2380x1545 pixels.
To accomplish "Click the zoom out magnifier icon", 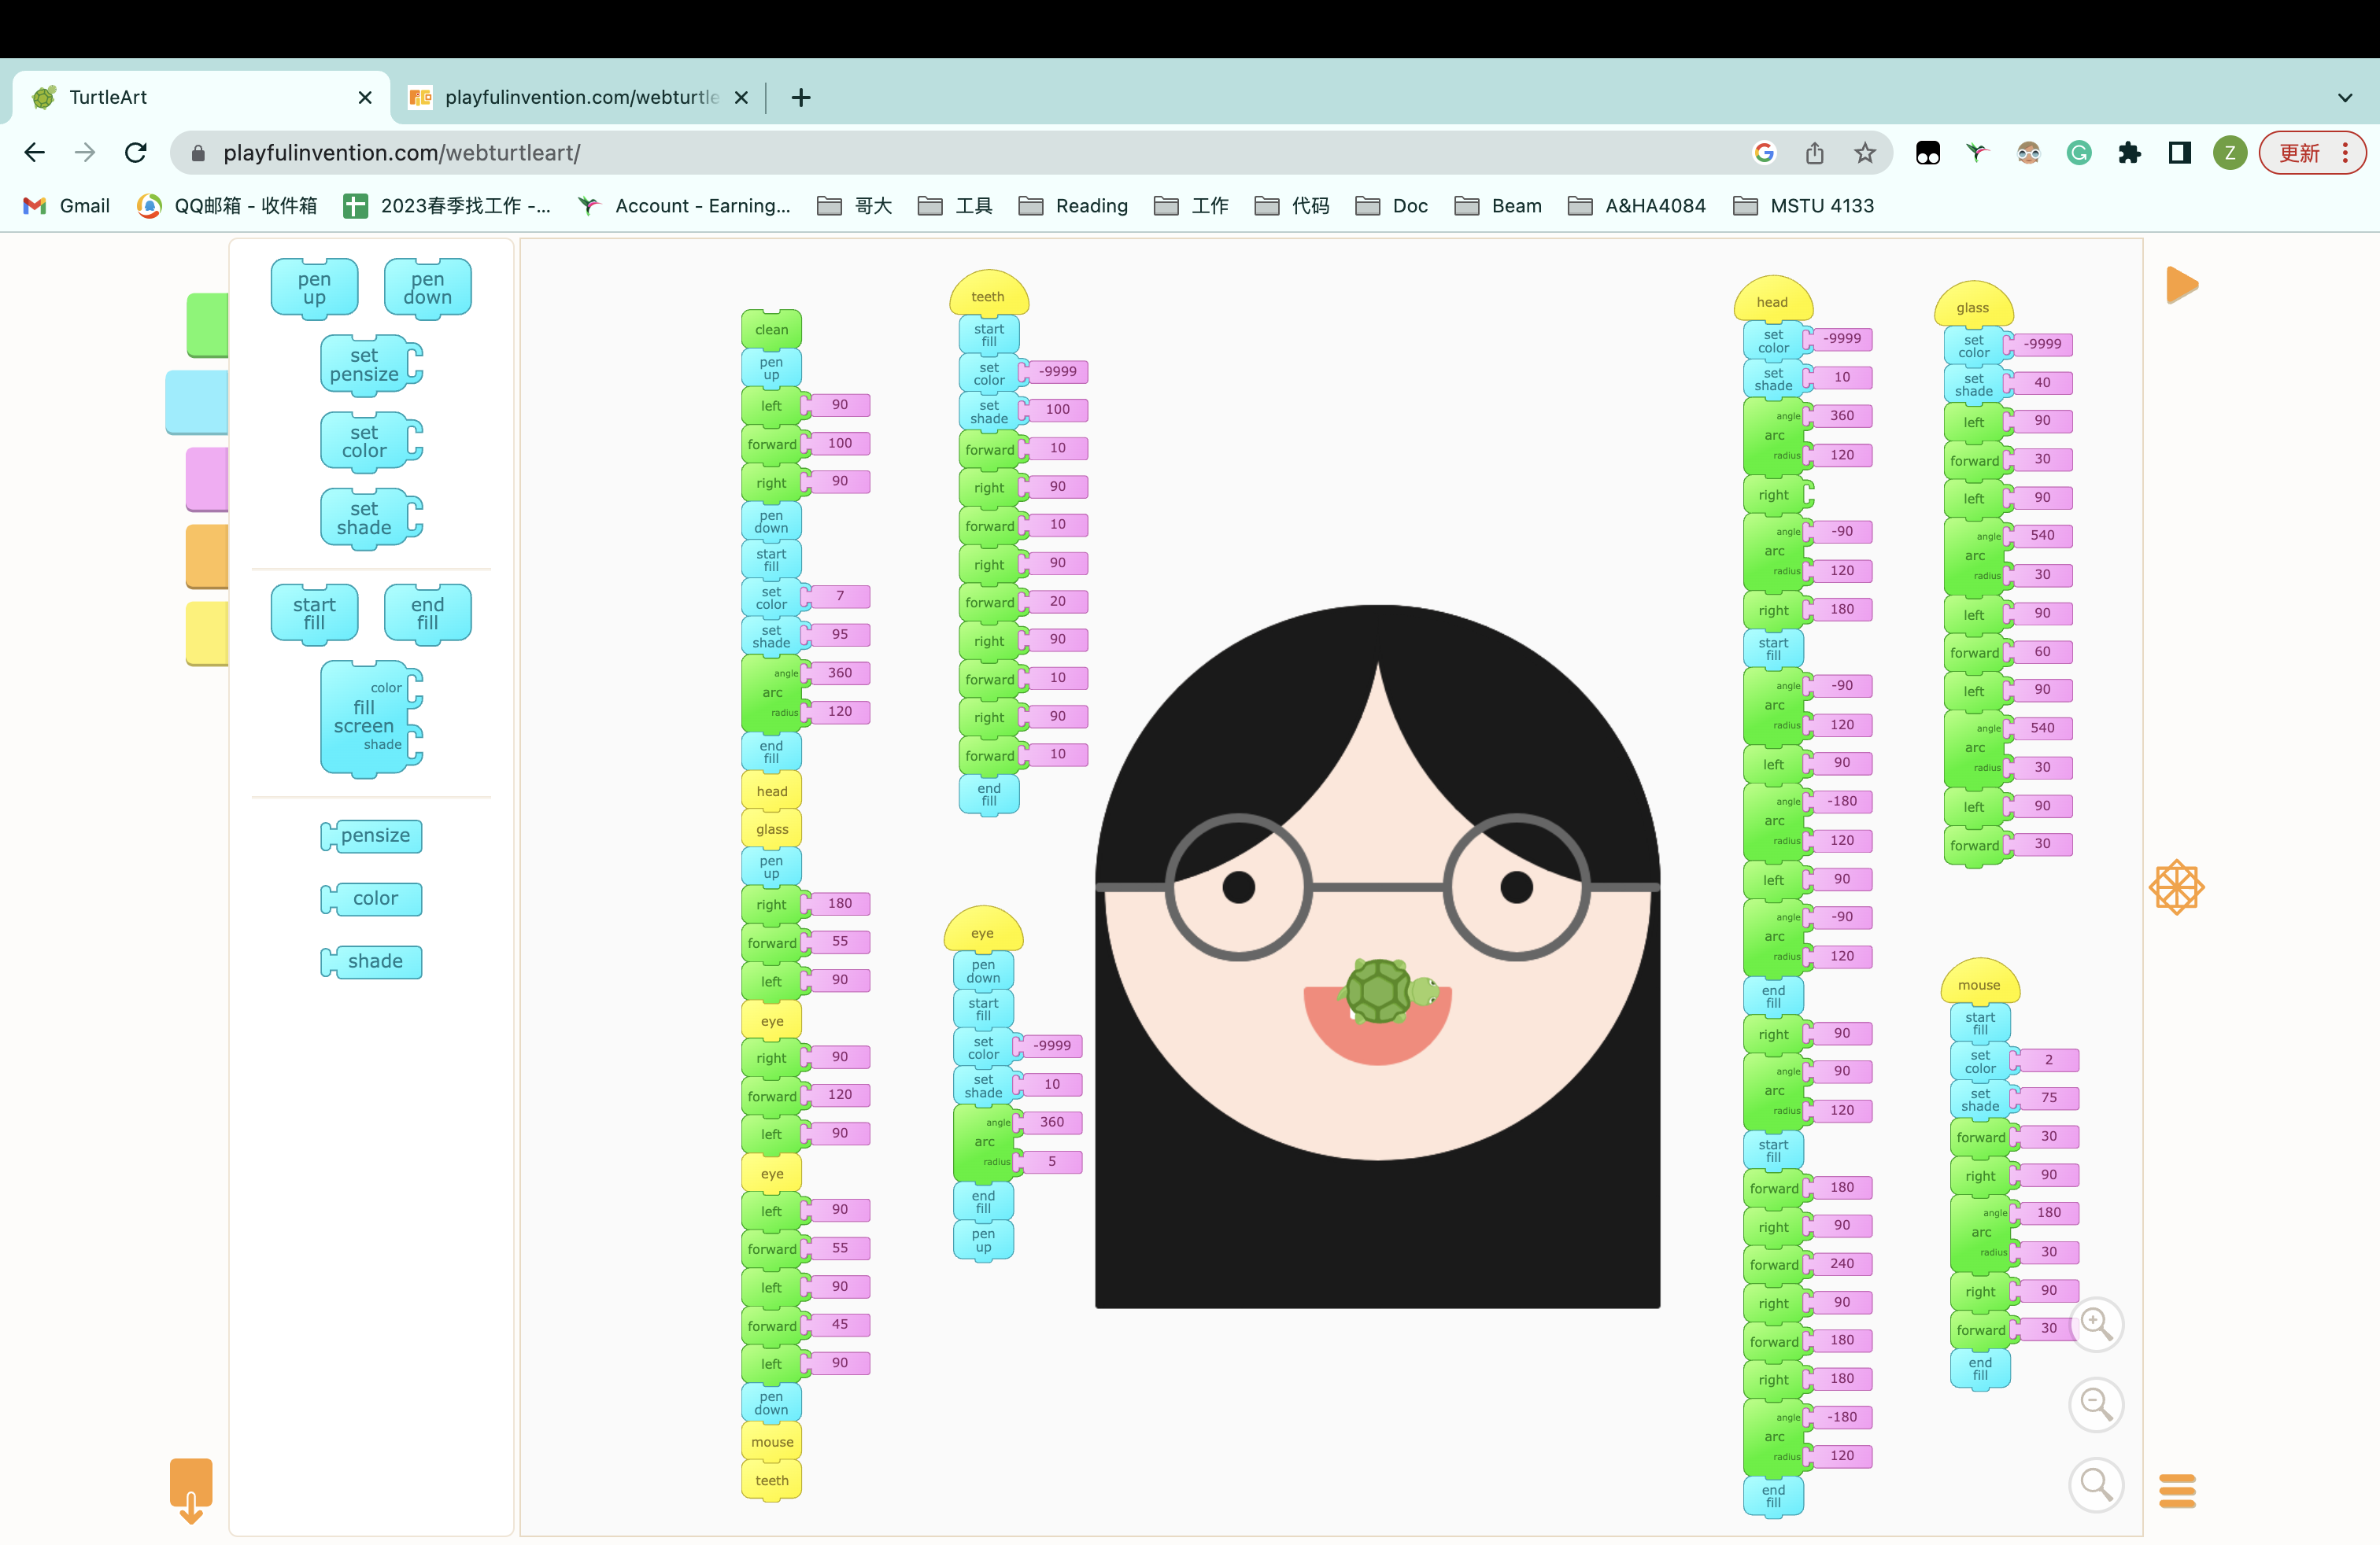I will (2096, 1405).
